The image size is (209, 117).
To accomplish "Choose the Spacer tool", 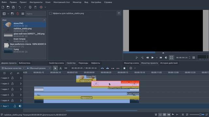I will click(66, 68).
